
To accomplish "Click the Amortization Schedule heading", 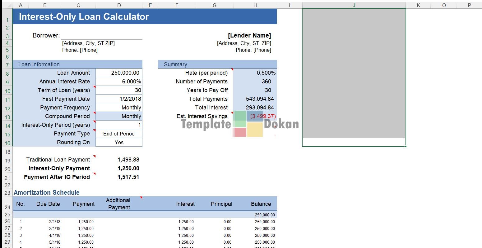I will [x=47, y=193].
